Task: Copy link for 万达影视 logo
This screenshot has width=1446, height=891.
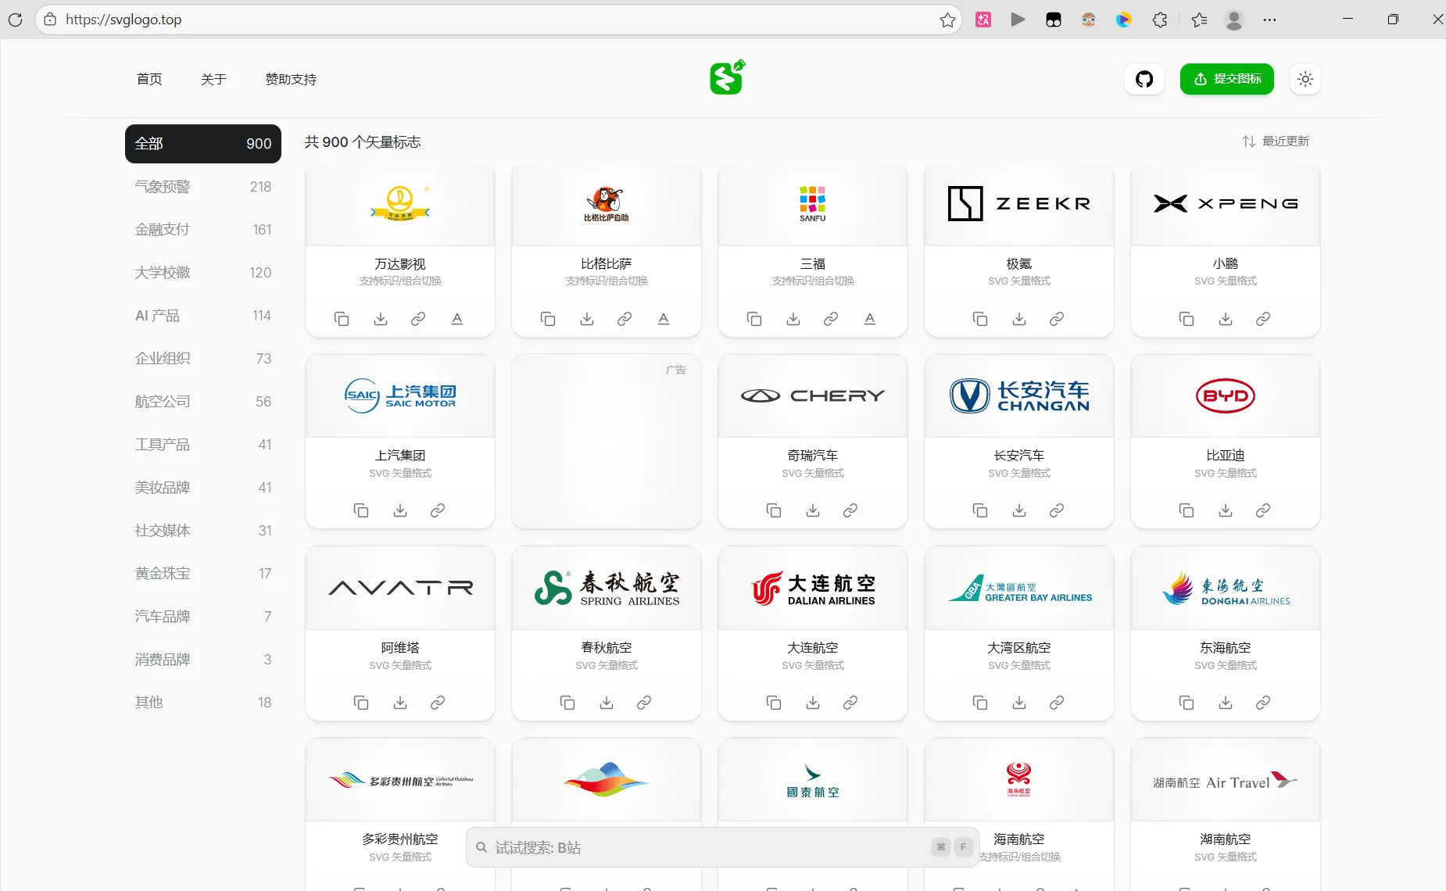Action: pyautogui.click(x=418, y=319)
